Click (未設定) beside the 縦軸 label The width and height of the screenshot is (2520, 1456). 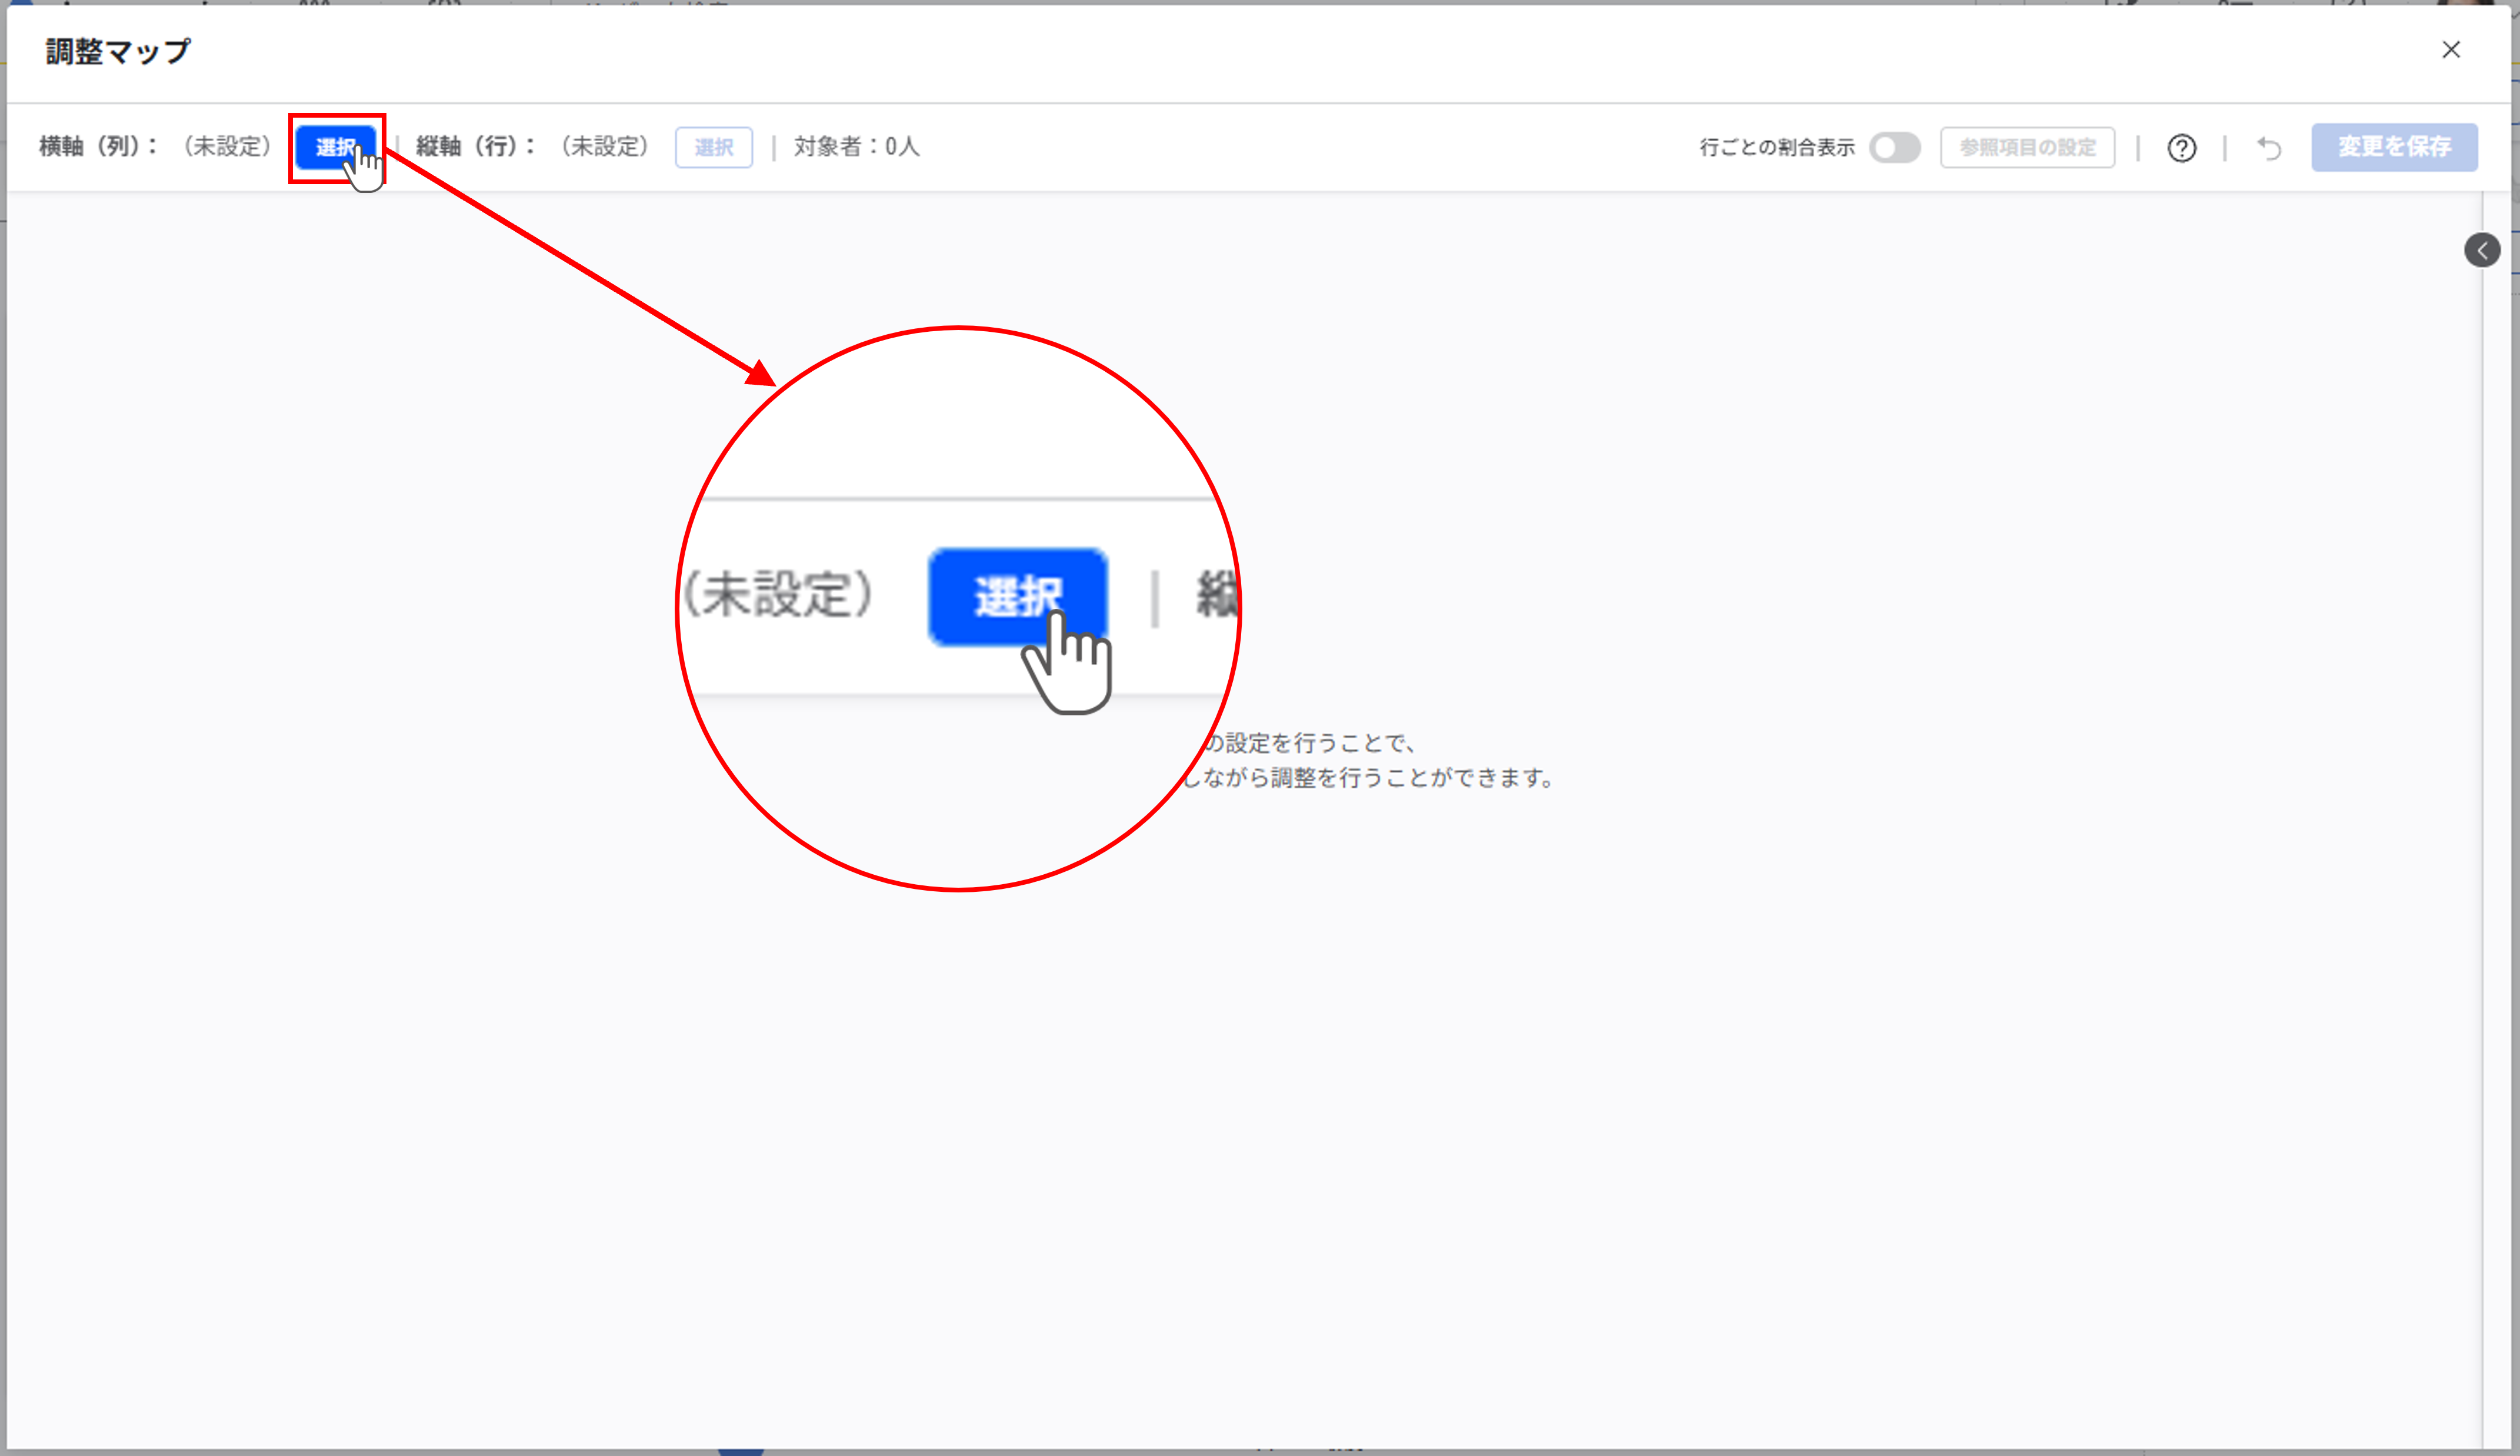point(605,147)
